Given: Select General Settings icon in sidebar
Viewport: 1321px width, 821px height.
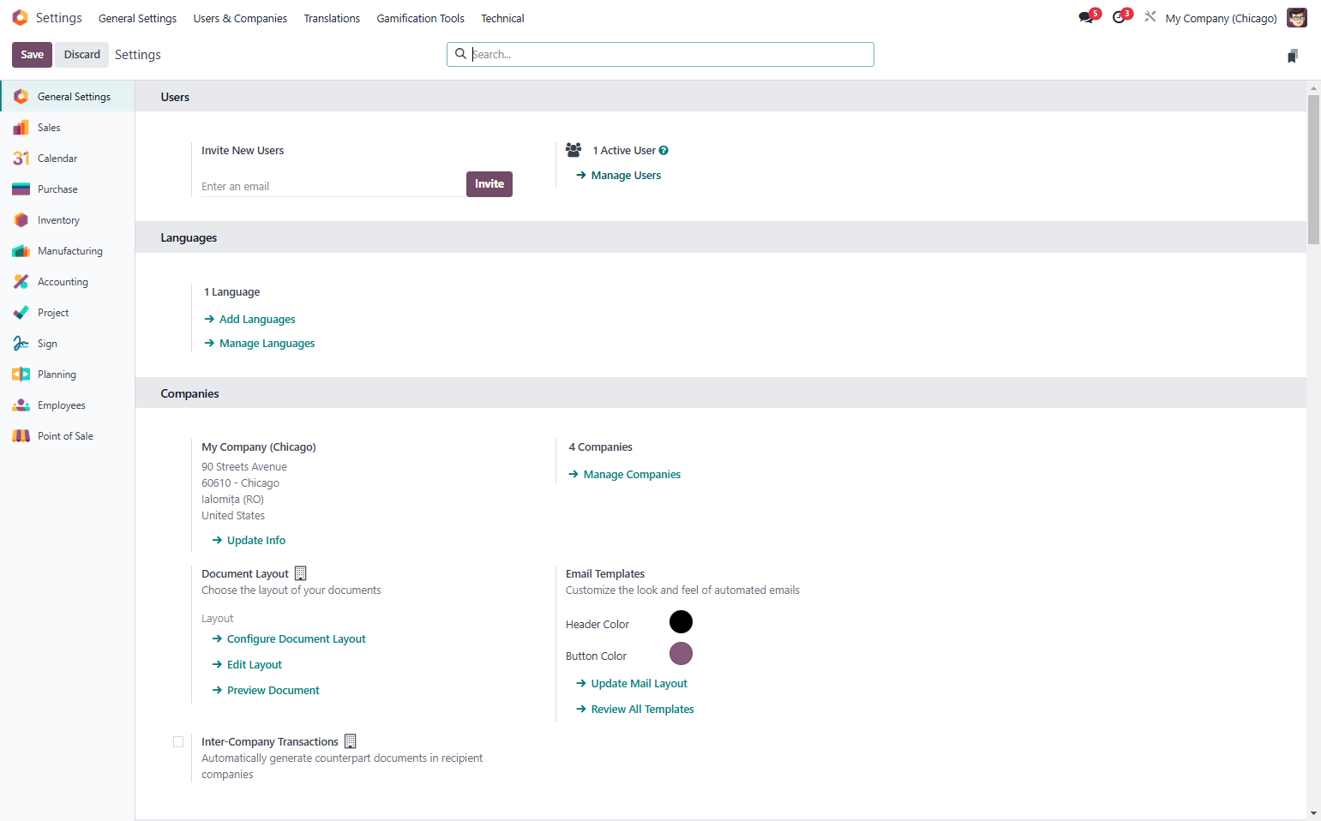Looking at the screenshot, I should (21, 96).
